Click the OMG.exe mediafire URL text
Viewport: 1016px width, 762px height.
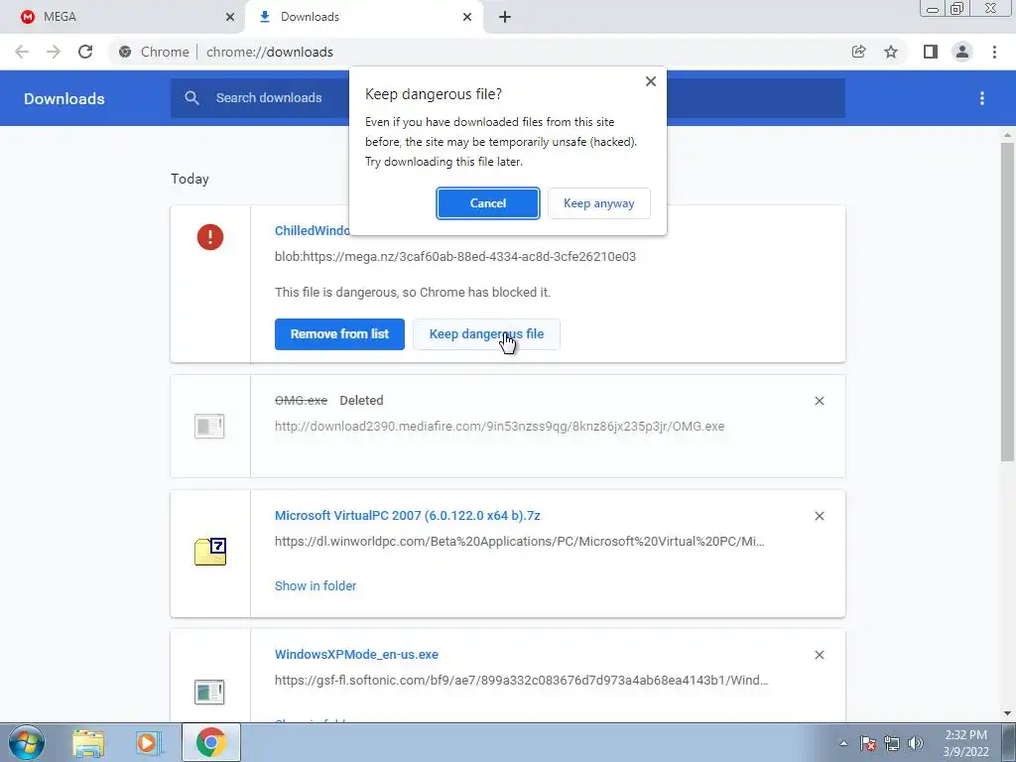pyautogui.click(x=500, y=427)
